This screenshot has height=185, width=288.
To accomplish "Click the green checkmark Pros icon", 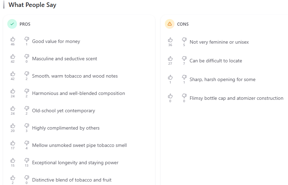I will (x=12, y=24).
